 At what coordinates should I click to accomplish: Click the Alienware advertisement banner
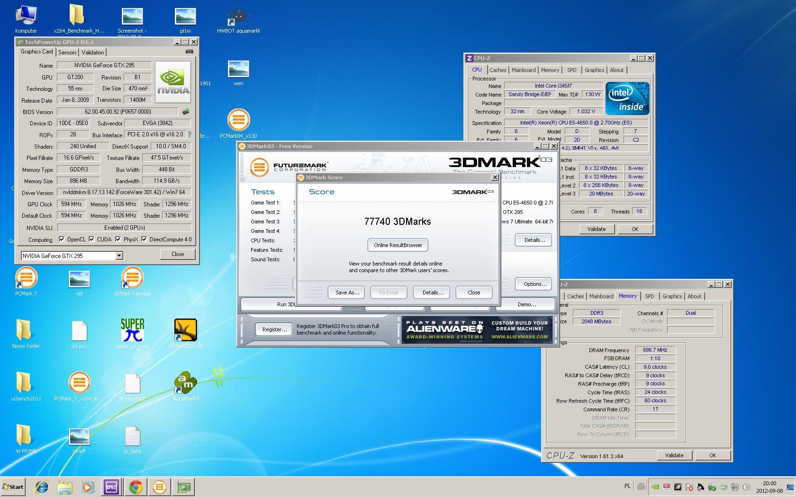pos(477,329)
